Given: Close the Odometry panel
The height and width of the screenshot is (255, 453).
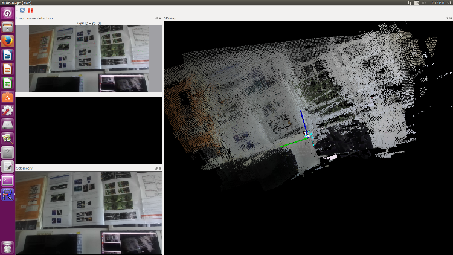Looking at the screenshot, I should coord(160,168).
